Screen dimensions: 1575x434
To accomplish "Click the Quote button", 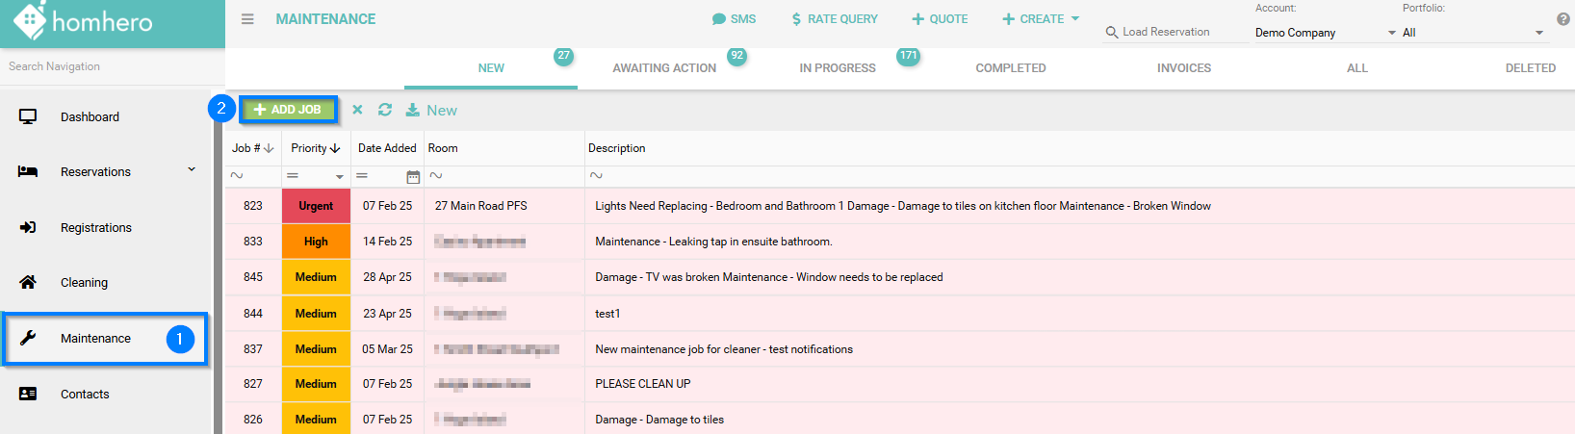I will (x=940, y=19).
